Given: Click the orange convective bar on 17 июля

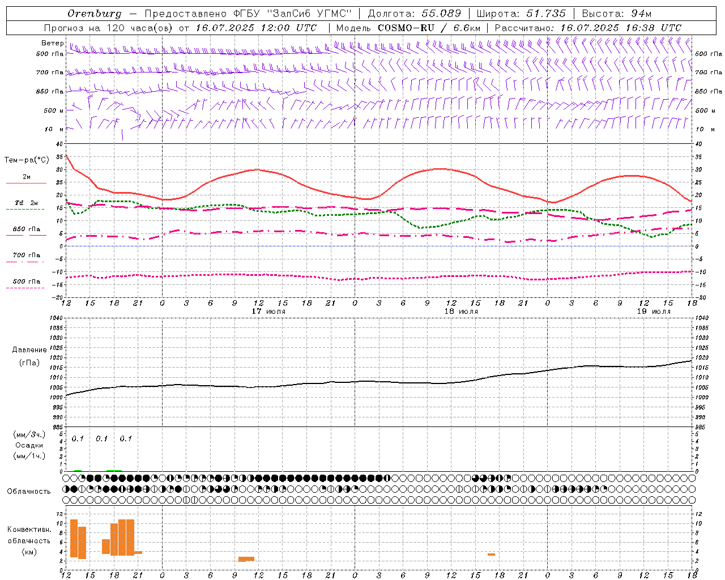Looking at the screenshot, I should [x=246, y=559].
